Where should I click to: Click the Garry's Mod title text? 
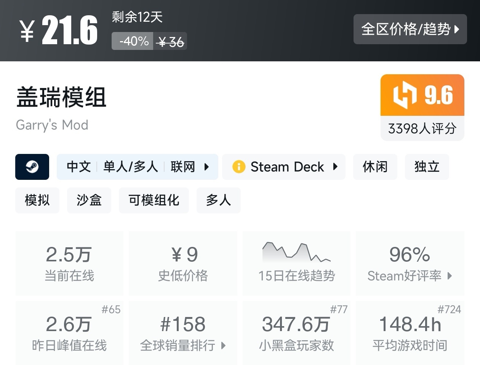point(52,125)
